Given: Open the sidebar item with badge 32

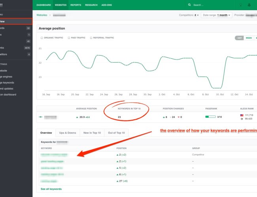Looking at the screenshot, I should click(16, 28).
